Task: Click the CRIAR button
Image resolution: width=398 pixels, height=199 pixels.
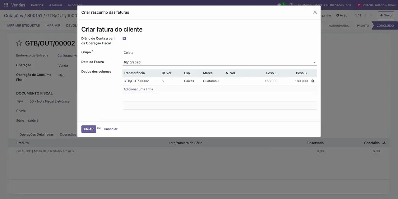Action: click(x=89, y=129)
